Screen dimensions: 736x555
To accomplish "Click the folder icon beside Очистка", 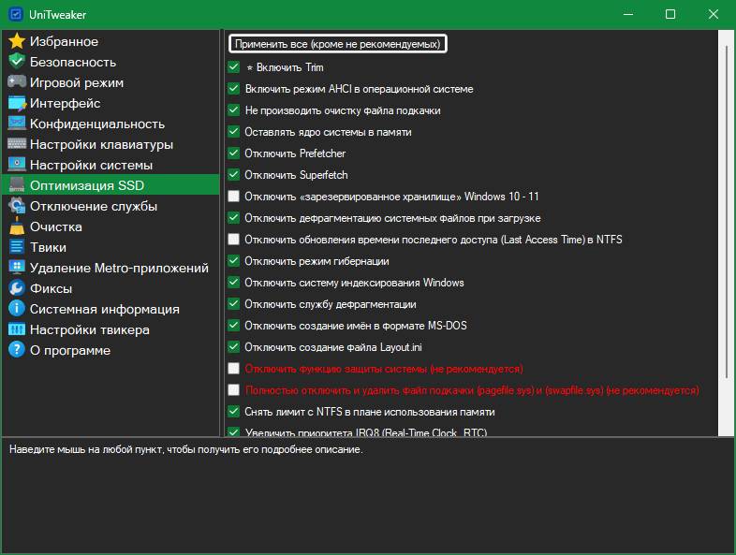I will pyautogui.click(x=16, y=226).
